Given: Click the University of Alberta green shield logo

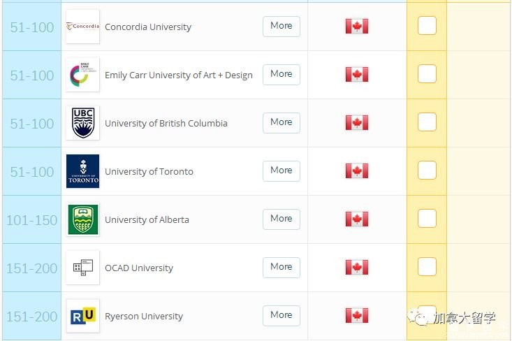Looking at the screenshot, I should 82,219.
